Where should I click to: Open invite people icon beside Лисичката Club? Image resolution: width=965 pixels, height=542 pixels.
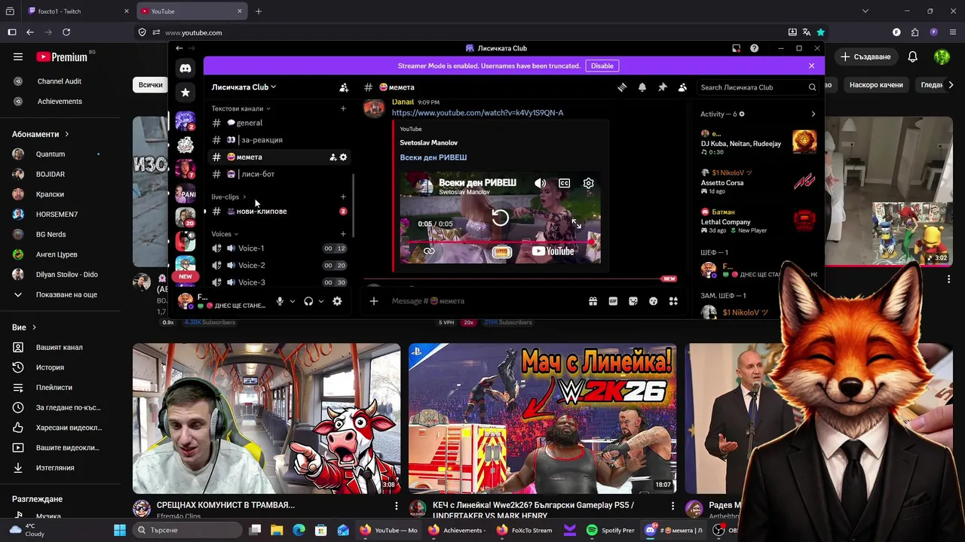344,87
